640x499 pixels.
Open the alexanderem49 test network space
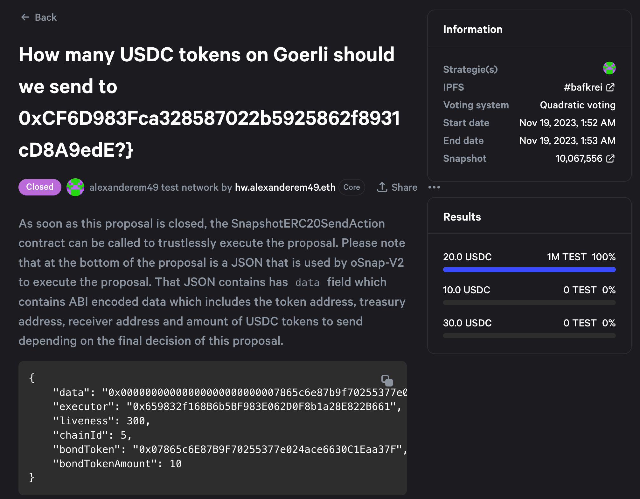(x=155, y=187)
